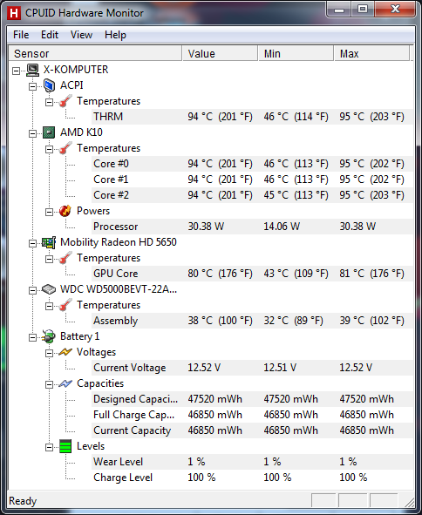Collapse the Capacities branch

49,384
